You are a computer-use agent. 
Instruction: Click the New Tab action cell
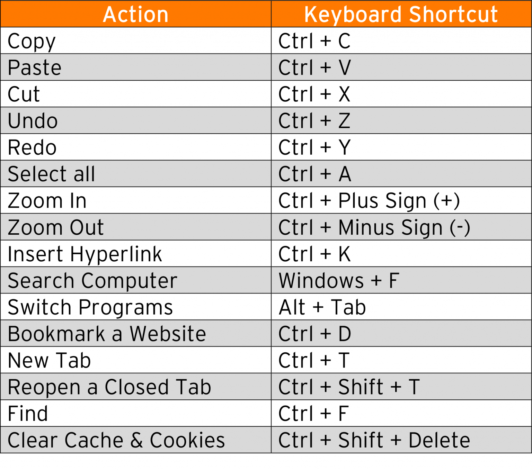point(50,360)
